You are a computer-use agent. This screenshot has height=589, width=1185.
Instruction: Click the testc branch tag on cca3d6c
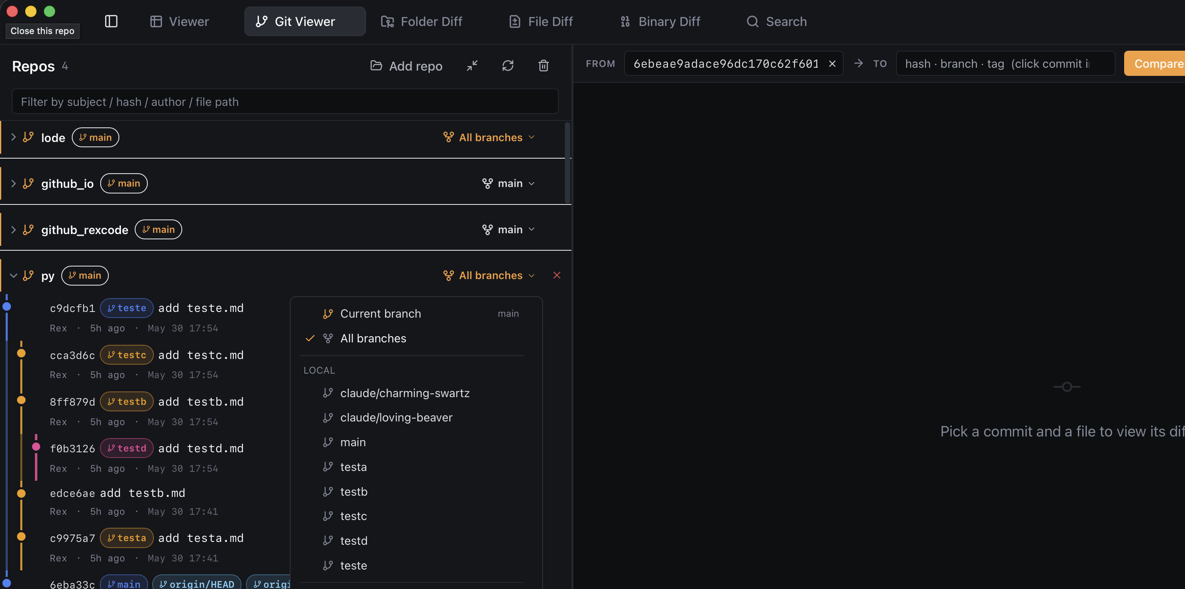(127, 355)
